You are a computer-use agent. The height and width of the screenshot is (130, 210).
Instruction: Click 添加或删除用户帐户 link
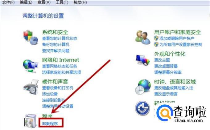(x=177, y=39)
